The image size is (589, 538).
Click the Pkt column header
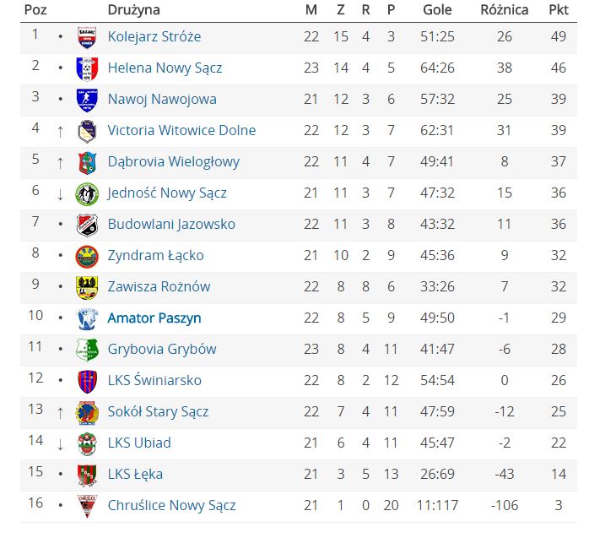click(x=559, y=10)
